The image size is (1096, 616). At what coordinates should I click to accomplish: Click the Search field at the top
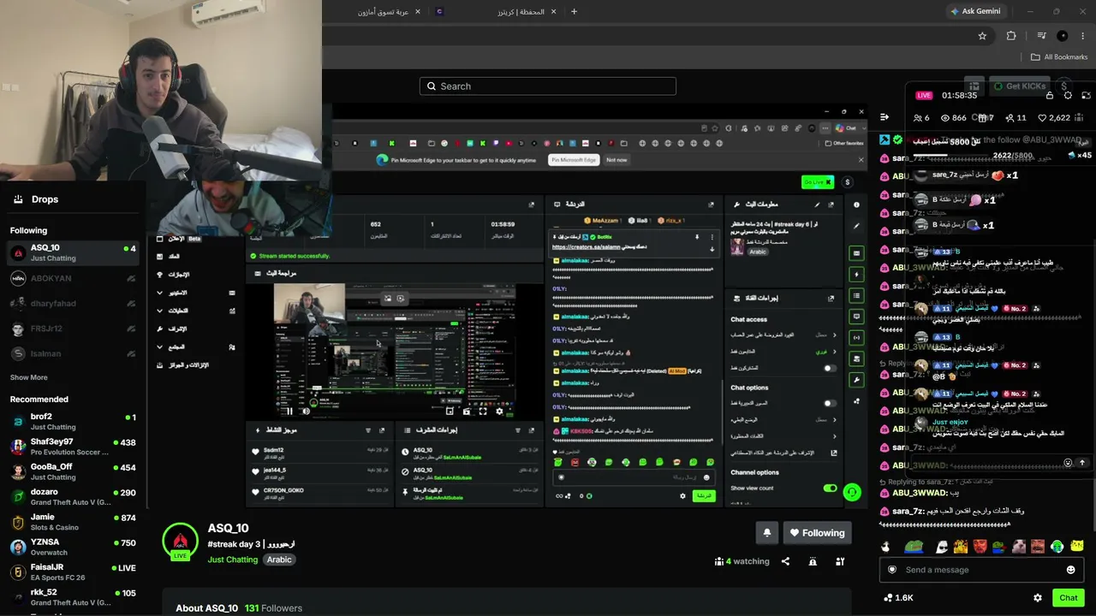548,86
